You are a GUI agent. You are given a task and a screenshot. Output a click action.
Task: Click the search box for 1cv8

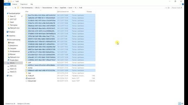(x=177, y=8)
